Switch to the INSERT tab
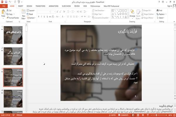Viewport: 176px width, 117px height. [21, 6]
